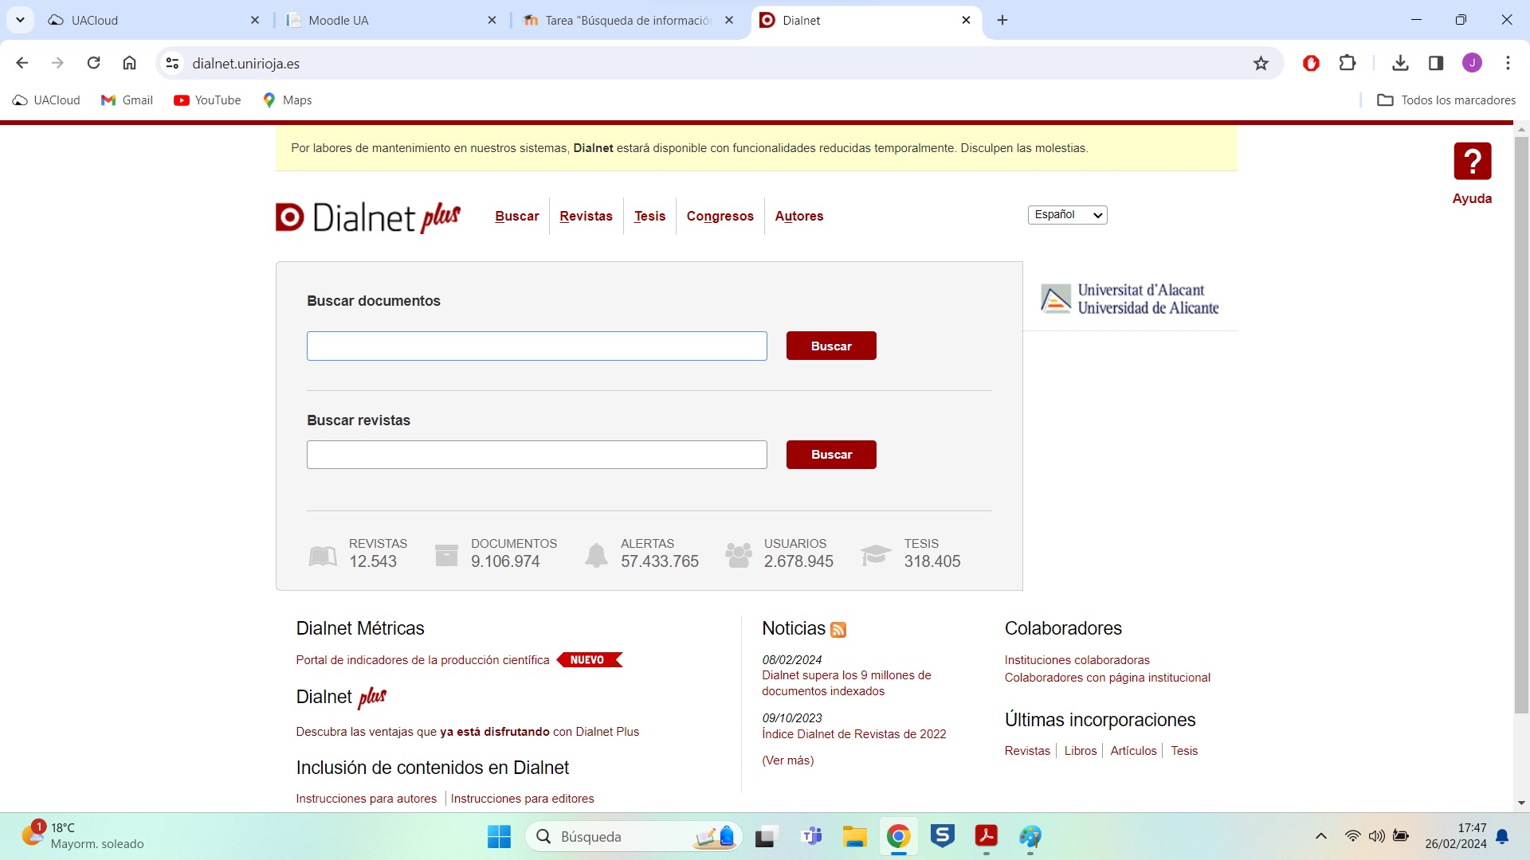The height and width of the screenshot is (860, 1530).
Task: Click the Ayuda question mark icon
Action: (1472, 162)
